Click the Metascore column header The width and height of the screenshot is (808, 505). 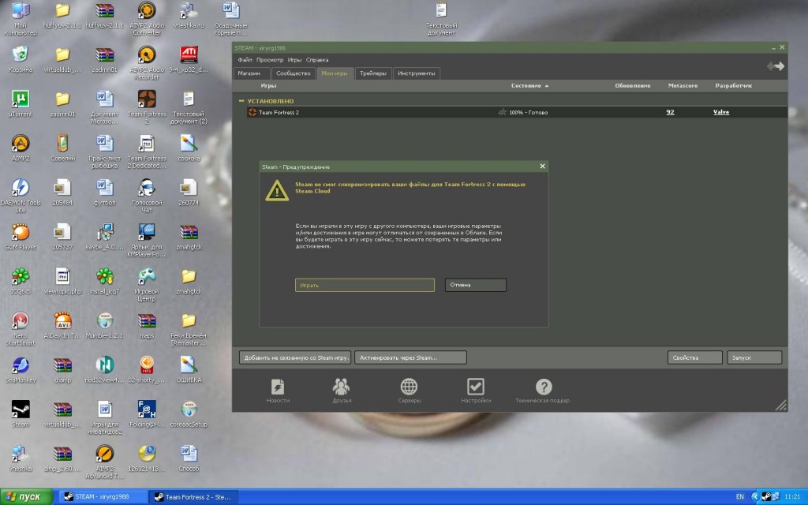click(683, 85)
